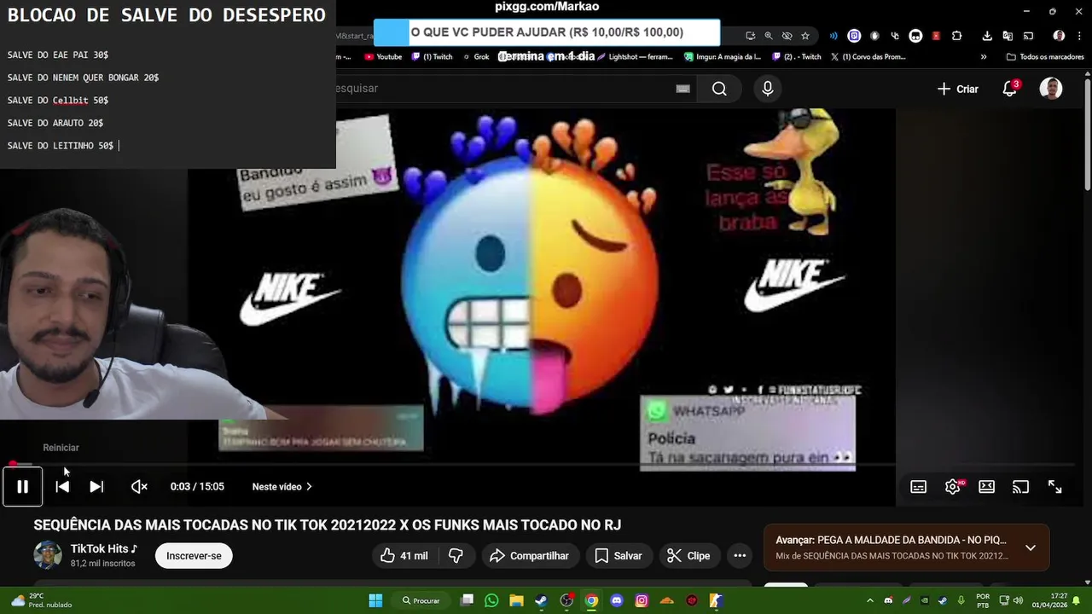Open Windows Start button
1092x614 pixels.
375,600
